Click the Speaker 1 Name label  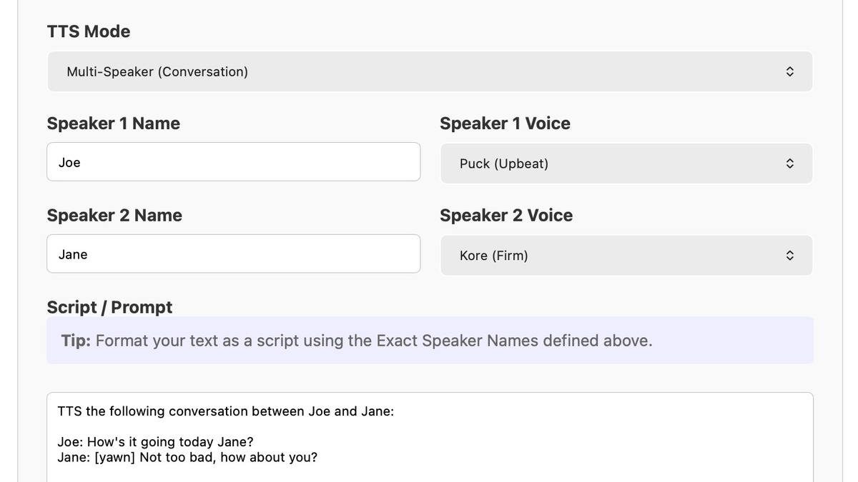pos(113,124)
